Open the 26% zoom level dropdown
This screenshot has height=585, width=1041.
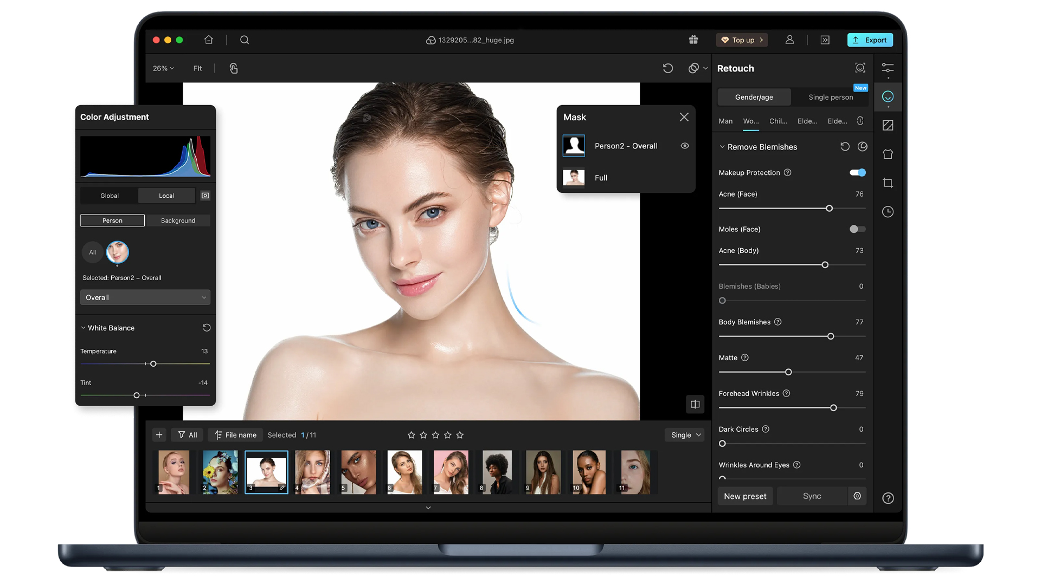click(x=163, y=68)
